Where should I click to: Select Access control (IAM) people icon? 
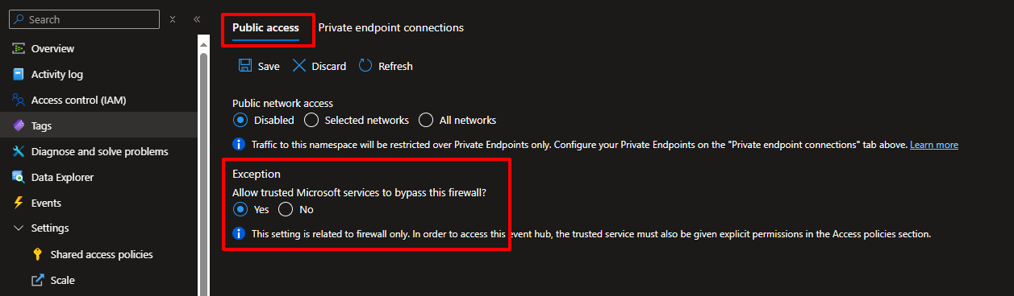coord(19,101)
